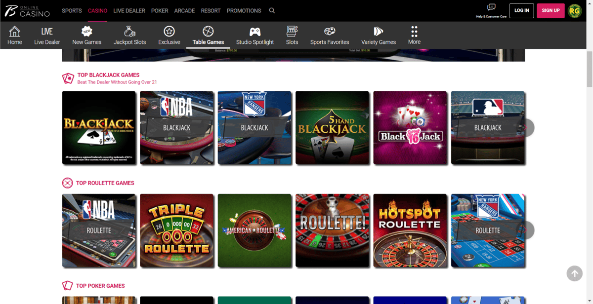Click the Top Poker Games cards icon

(x=67, y=286)
